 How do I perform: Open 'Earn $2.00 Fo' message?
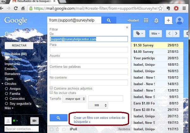click(x=157, y=110)
